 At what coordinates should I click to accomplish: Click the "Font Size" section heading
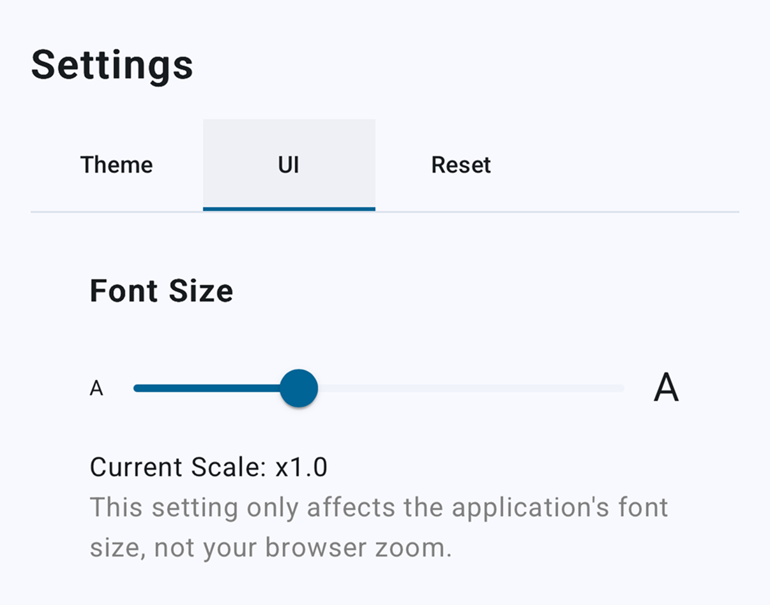tap(161, 291)
